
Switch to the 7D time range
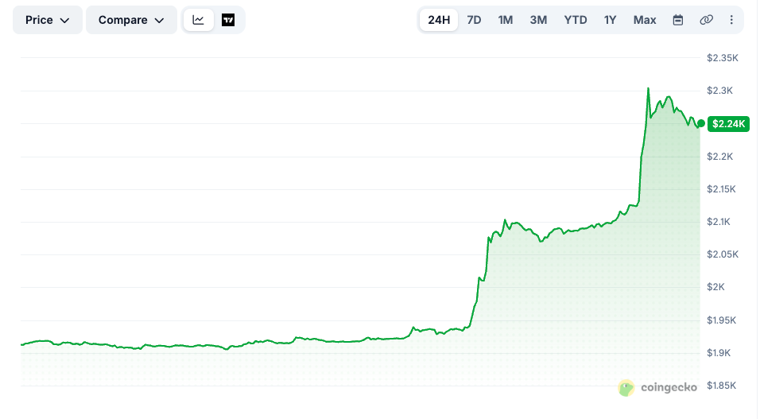click(474, 20)
